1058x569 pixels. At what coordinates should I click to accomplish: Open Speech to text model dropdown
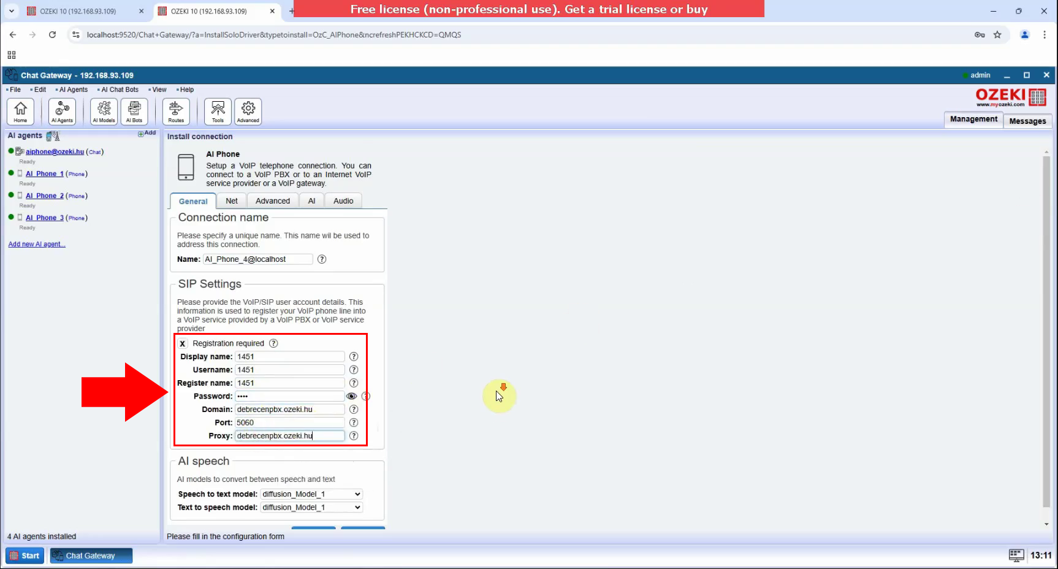311,494
